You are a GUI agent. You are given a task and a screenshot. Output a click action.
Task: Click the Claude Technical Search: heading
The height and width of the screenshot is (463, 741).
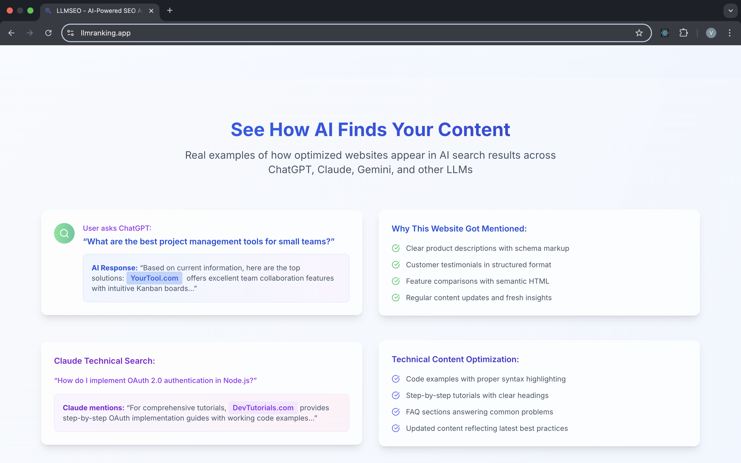[x=104, y=361]
